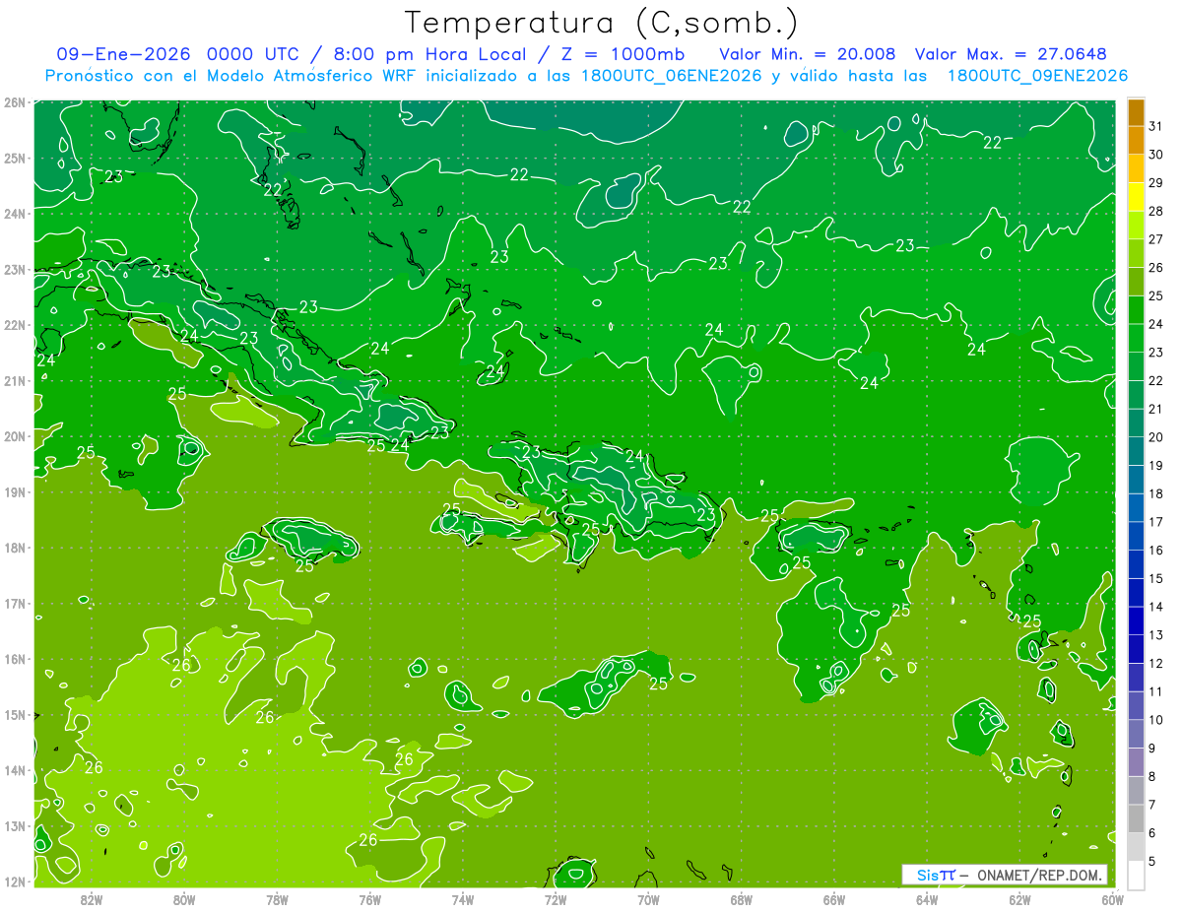Screen dimensions: 1182x913
Task: Click the color scale label 11
Action: 1155,691
